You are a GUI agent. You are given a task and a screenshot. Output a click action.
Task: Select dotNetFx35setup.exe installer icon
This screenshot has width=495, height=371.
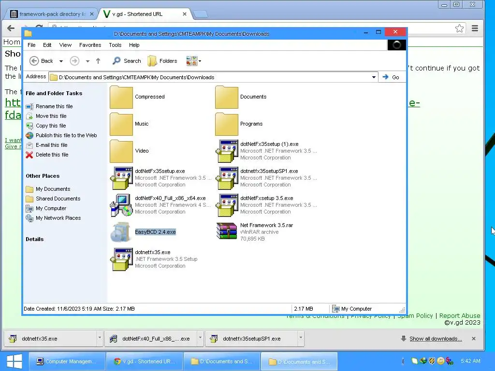pos(121,178)
